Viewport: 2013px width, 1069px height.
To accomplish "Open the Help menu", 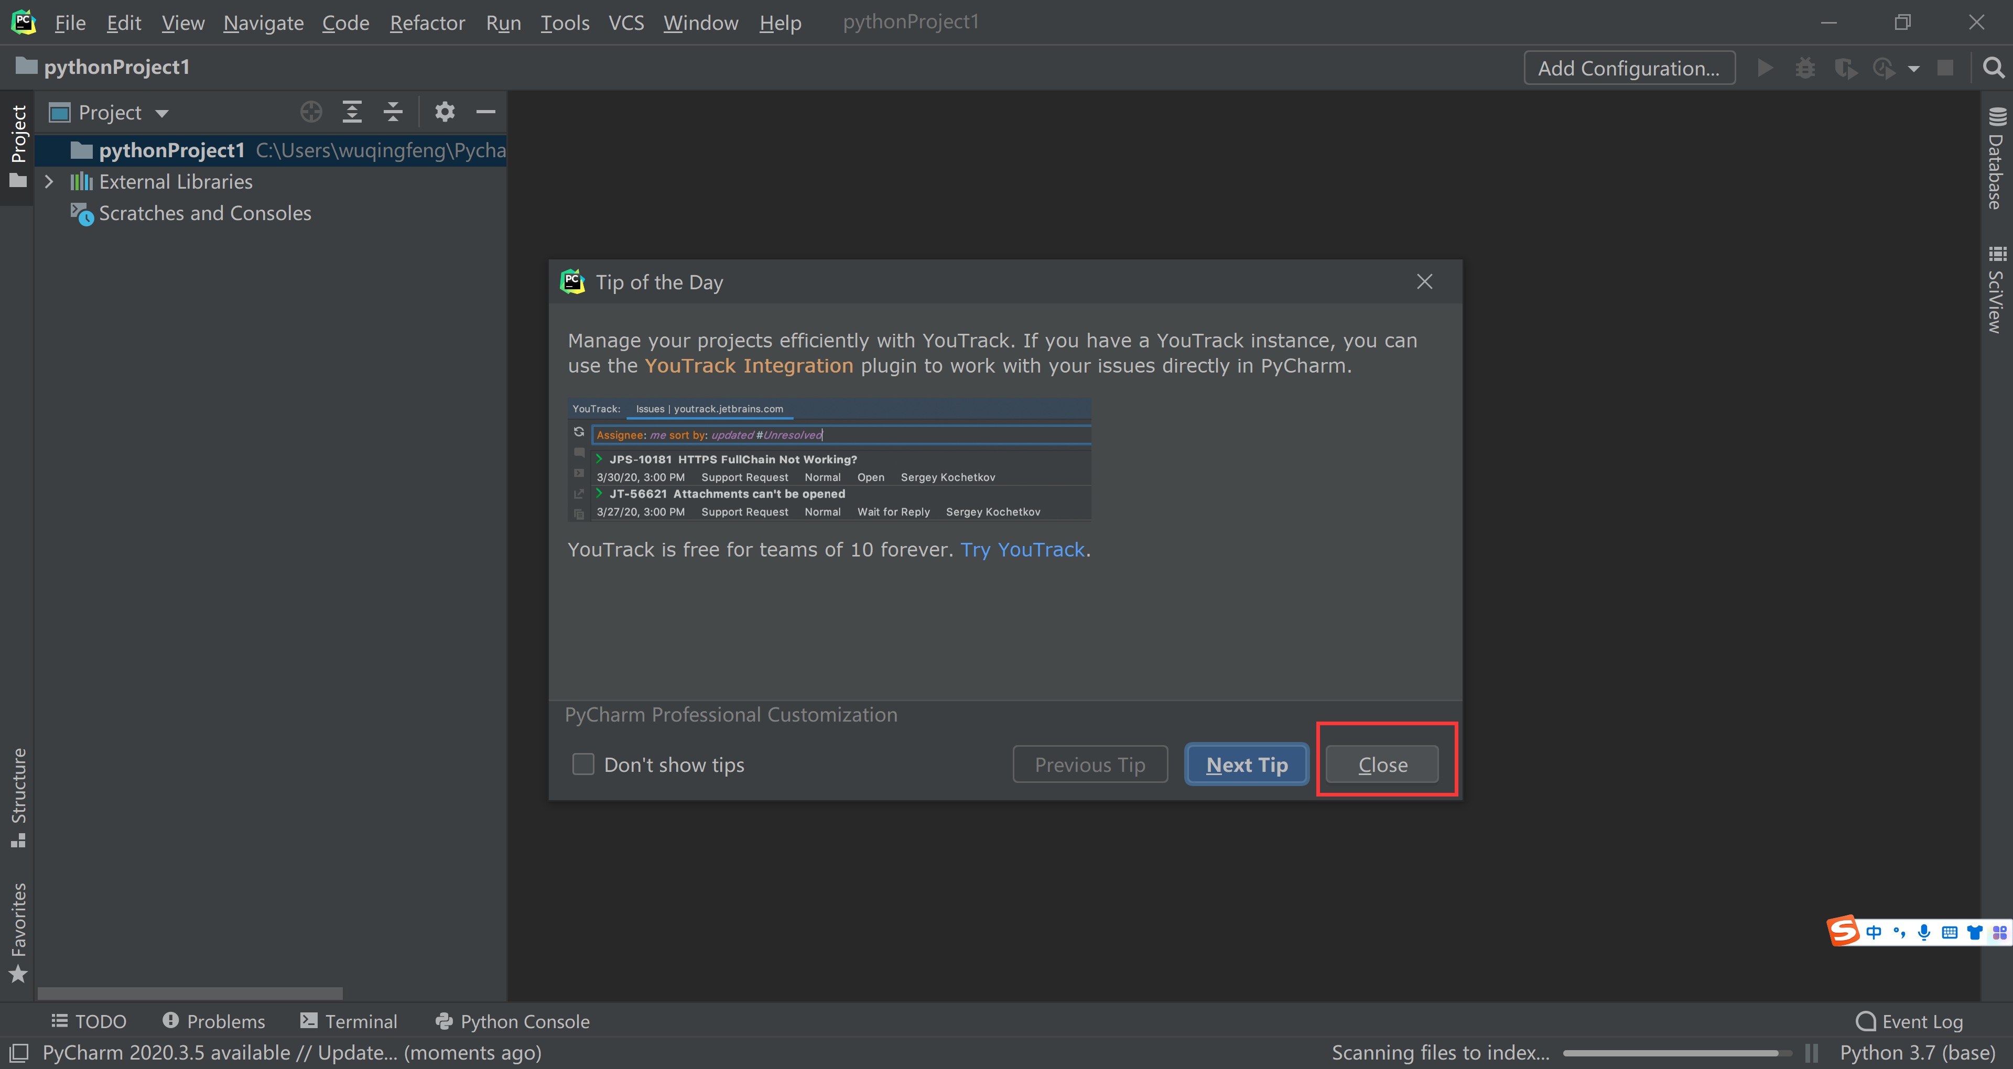I will click(x=780, y=23).
